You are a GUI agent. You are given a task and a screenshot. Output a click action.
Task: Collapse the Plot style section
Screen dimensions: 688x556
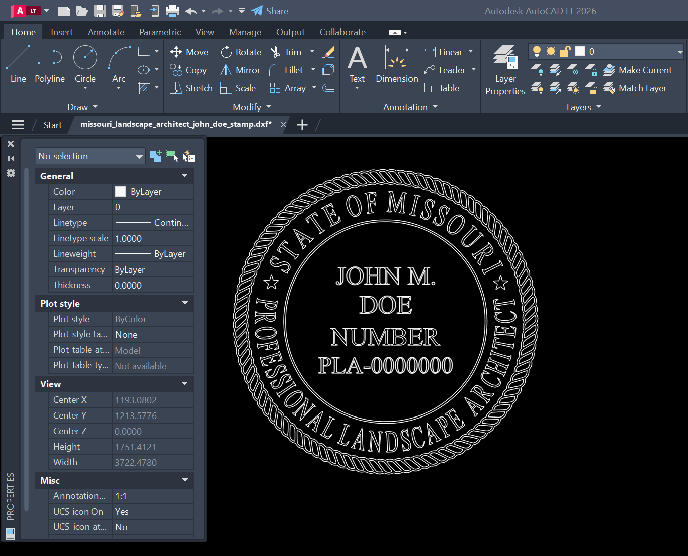tap(185, 303)
